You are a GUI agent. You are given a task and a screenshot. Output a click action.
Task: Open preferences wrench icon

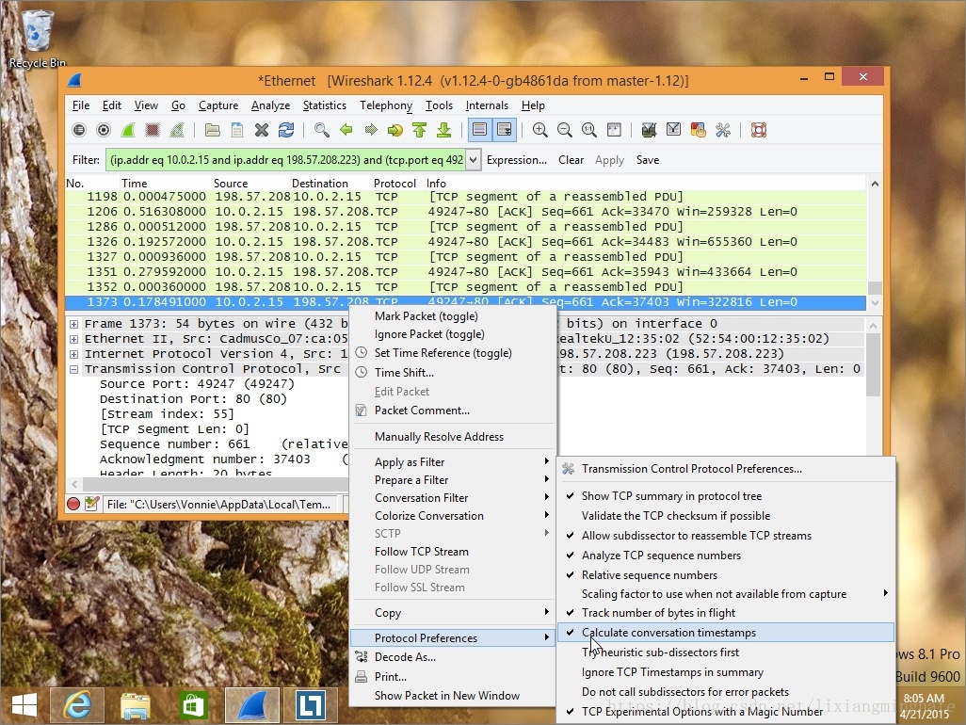tap(723, 130)
